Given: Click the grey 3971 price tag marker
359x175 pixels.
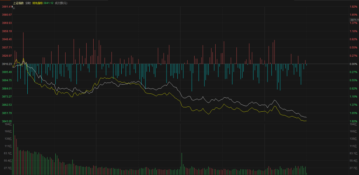Looking at the screenshot, I should [x=354, y=20].
